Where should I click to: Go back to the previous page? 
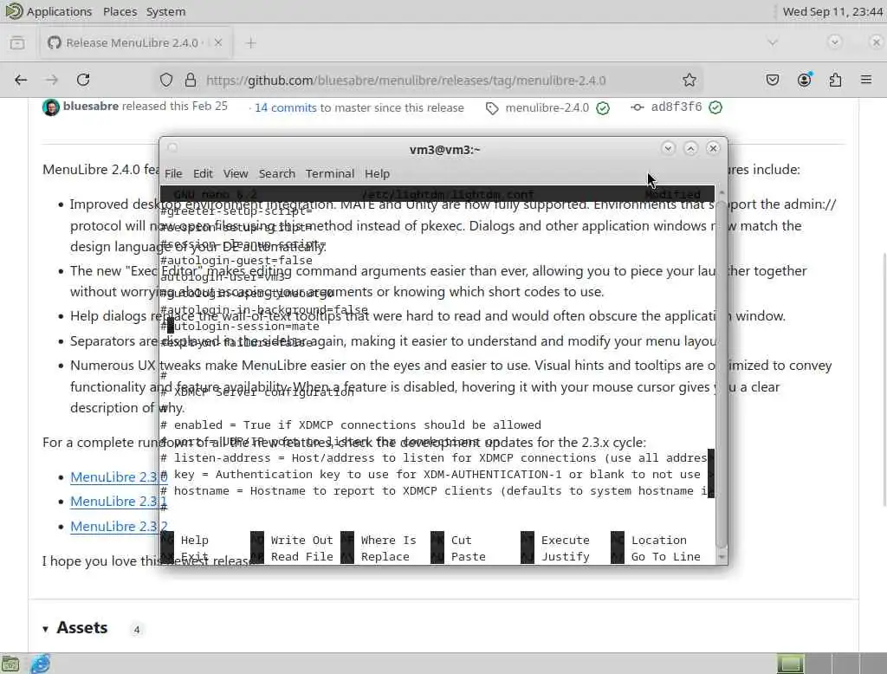click(x=21, y=80)
